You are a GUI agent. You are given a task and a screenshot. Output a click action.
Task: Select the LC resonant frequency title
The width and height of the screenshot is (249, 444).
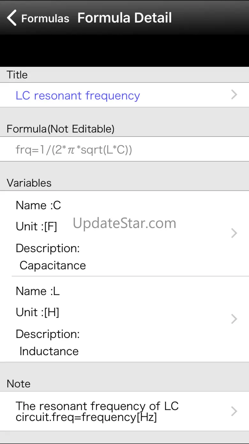pyautogui.click(x=78, y=95)
